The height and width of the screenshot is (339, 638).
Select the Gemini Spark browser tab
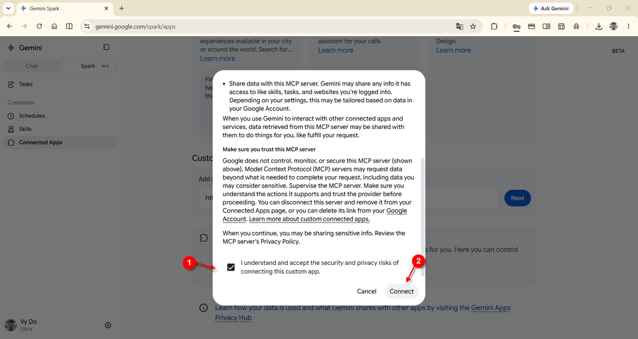pos(65,8)
